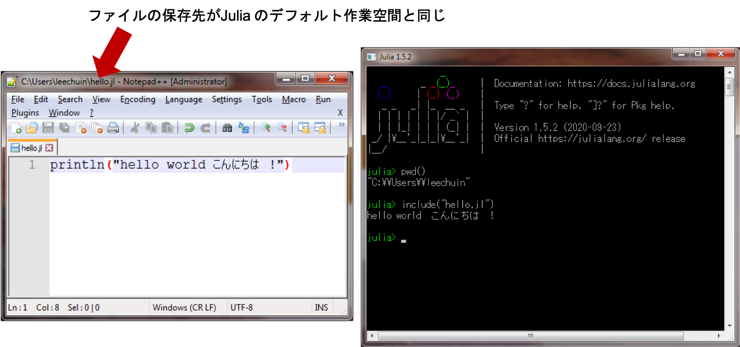Zoom in using the magnifier plus icon
The height and width of the screenshot is (347, 740).
[266, 128]
